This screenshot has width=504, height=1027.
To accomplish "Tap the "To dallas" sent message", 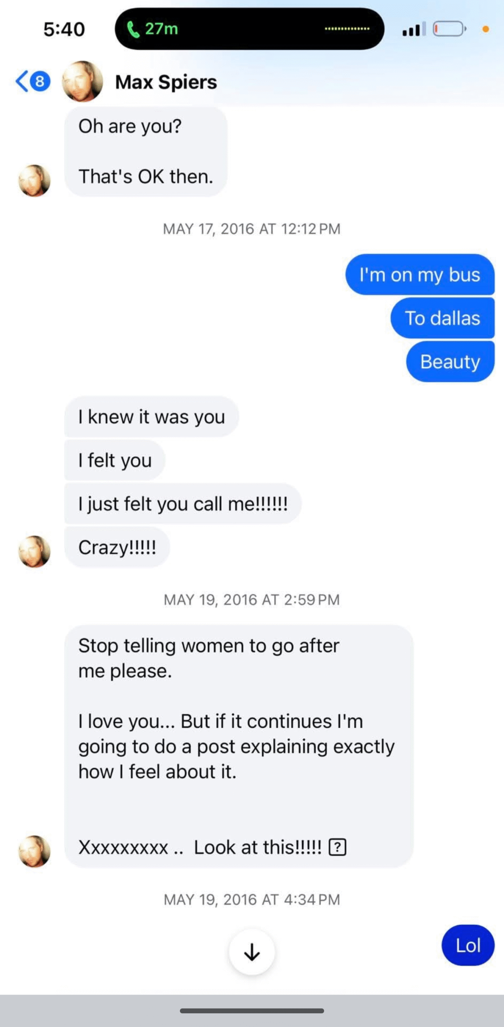I will pos(442,318).
